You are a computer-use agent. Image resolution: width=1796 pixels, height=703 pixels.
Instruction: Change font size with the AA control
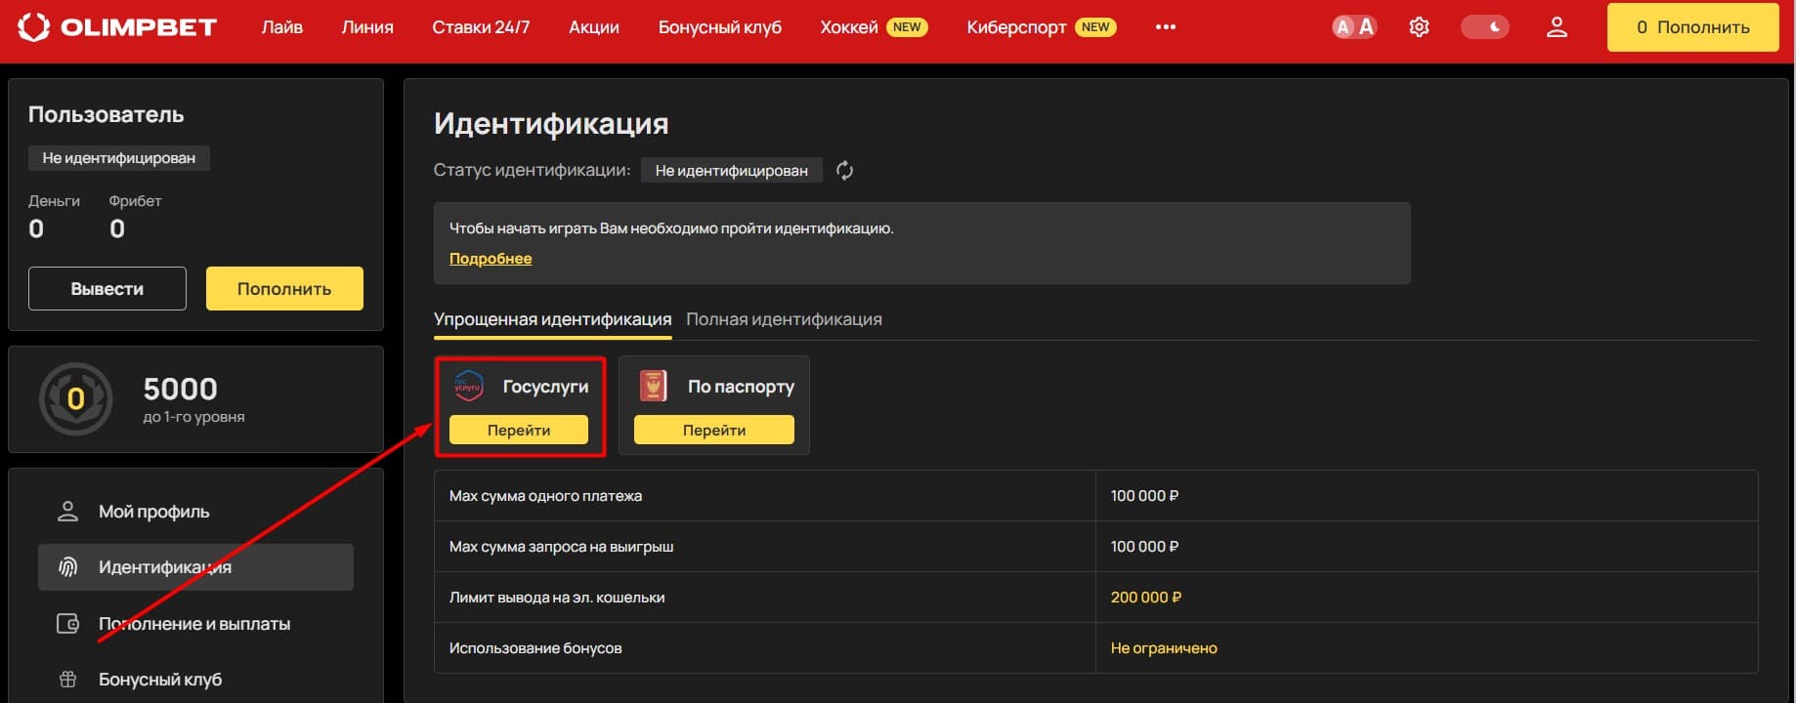(1354, 27)
